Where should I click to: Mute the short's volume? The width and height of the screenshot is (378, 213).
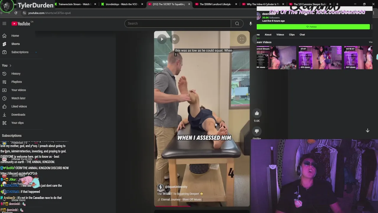(174, 39)
